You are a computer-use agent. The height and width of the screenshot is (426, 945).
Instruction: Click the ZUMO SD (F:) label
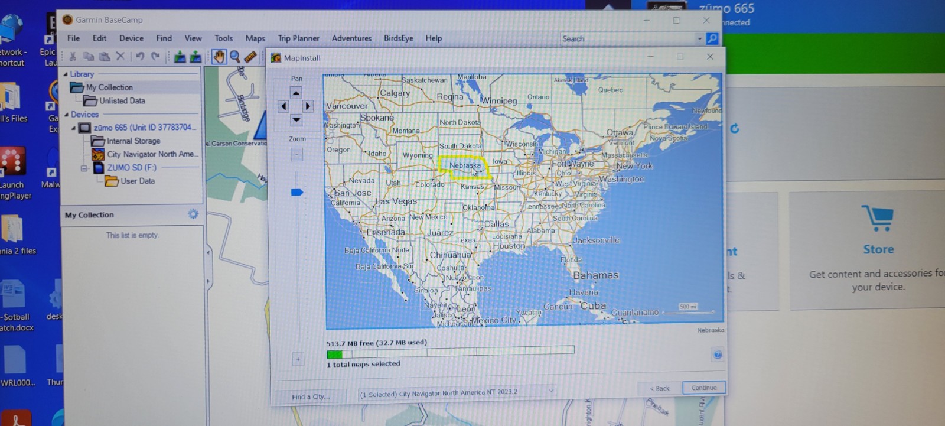[132, 168]
